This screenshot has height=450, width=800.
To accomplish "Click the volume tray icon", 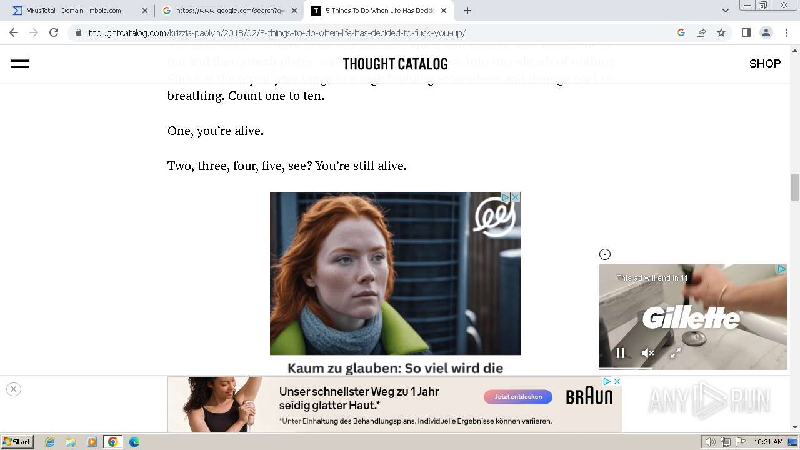I will point(711,442).
